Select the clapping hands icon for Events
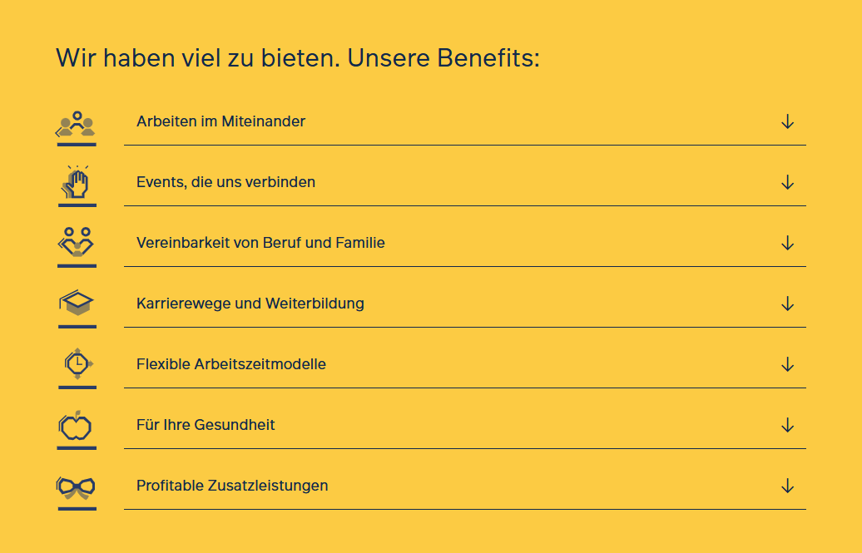Image resolution: width=862 pixels, height=553 pixels. [76, 181]
